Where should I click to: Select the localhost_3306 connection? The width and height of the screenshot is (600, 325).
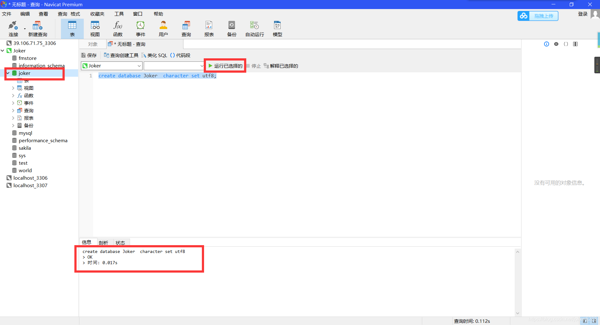30,178
